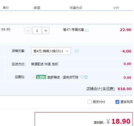Click the green 运费险 badge
The height and width of the screenshot is (126, 134).
[41, 77]
